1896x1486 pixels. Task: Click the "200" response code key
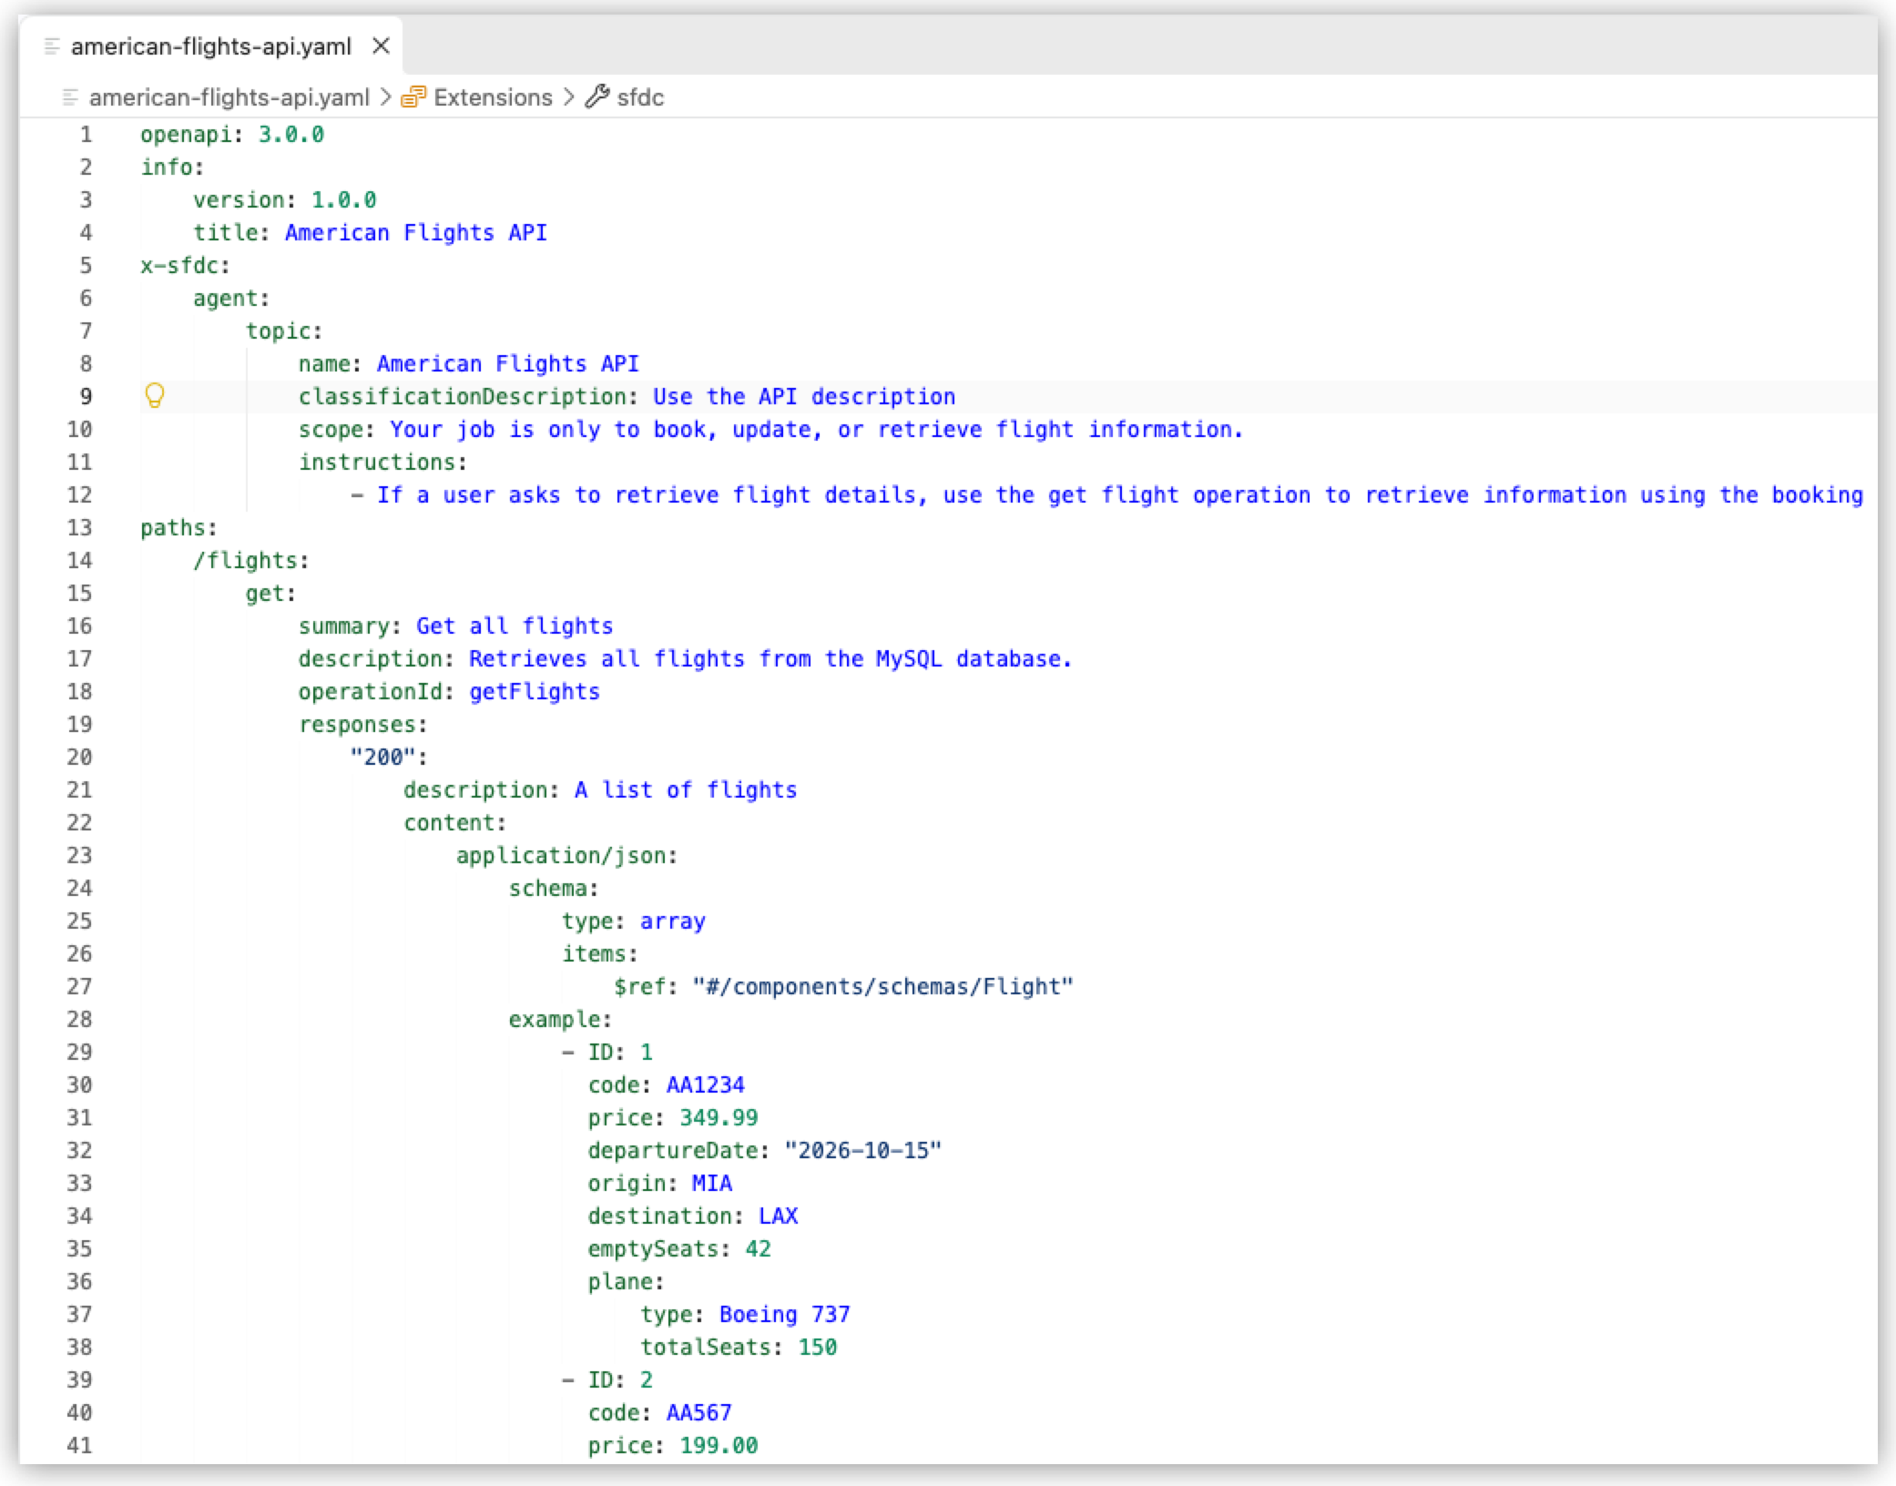coord(383,758)
